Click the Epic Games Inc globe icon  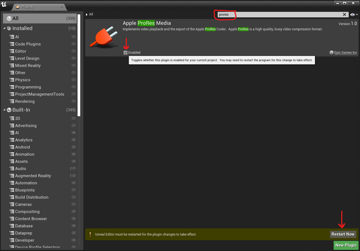pos(332,53)
